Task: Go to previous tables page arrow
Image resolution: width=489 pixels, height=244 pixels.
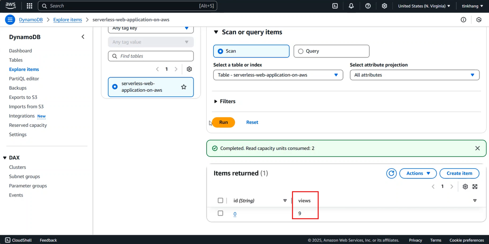Action: (x=158, y=69)
